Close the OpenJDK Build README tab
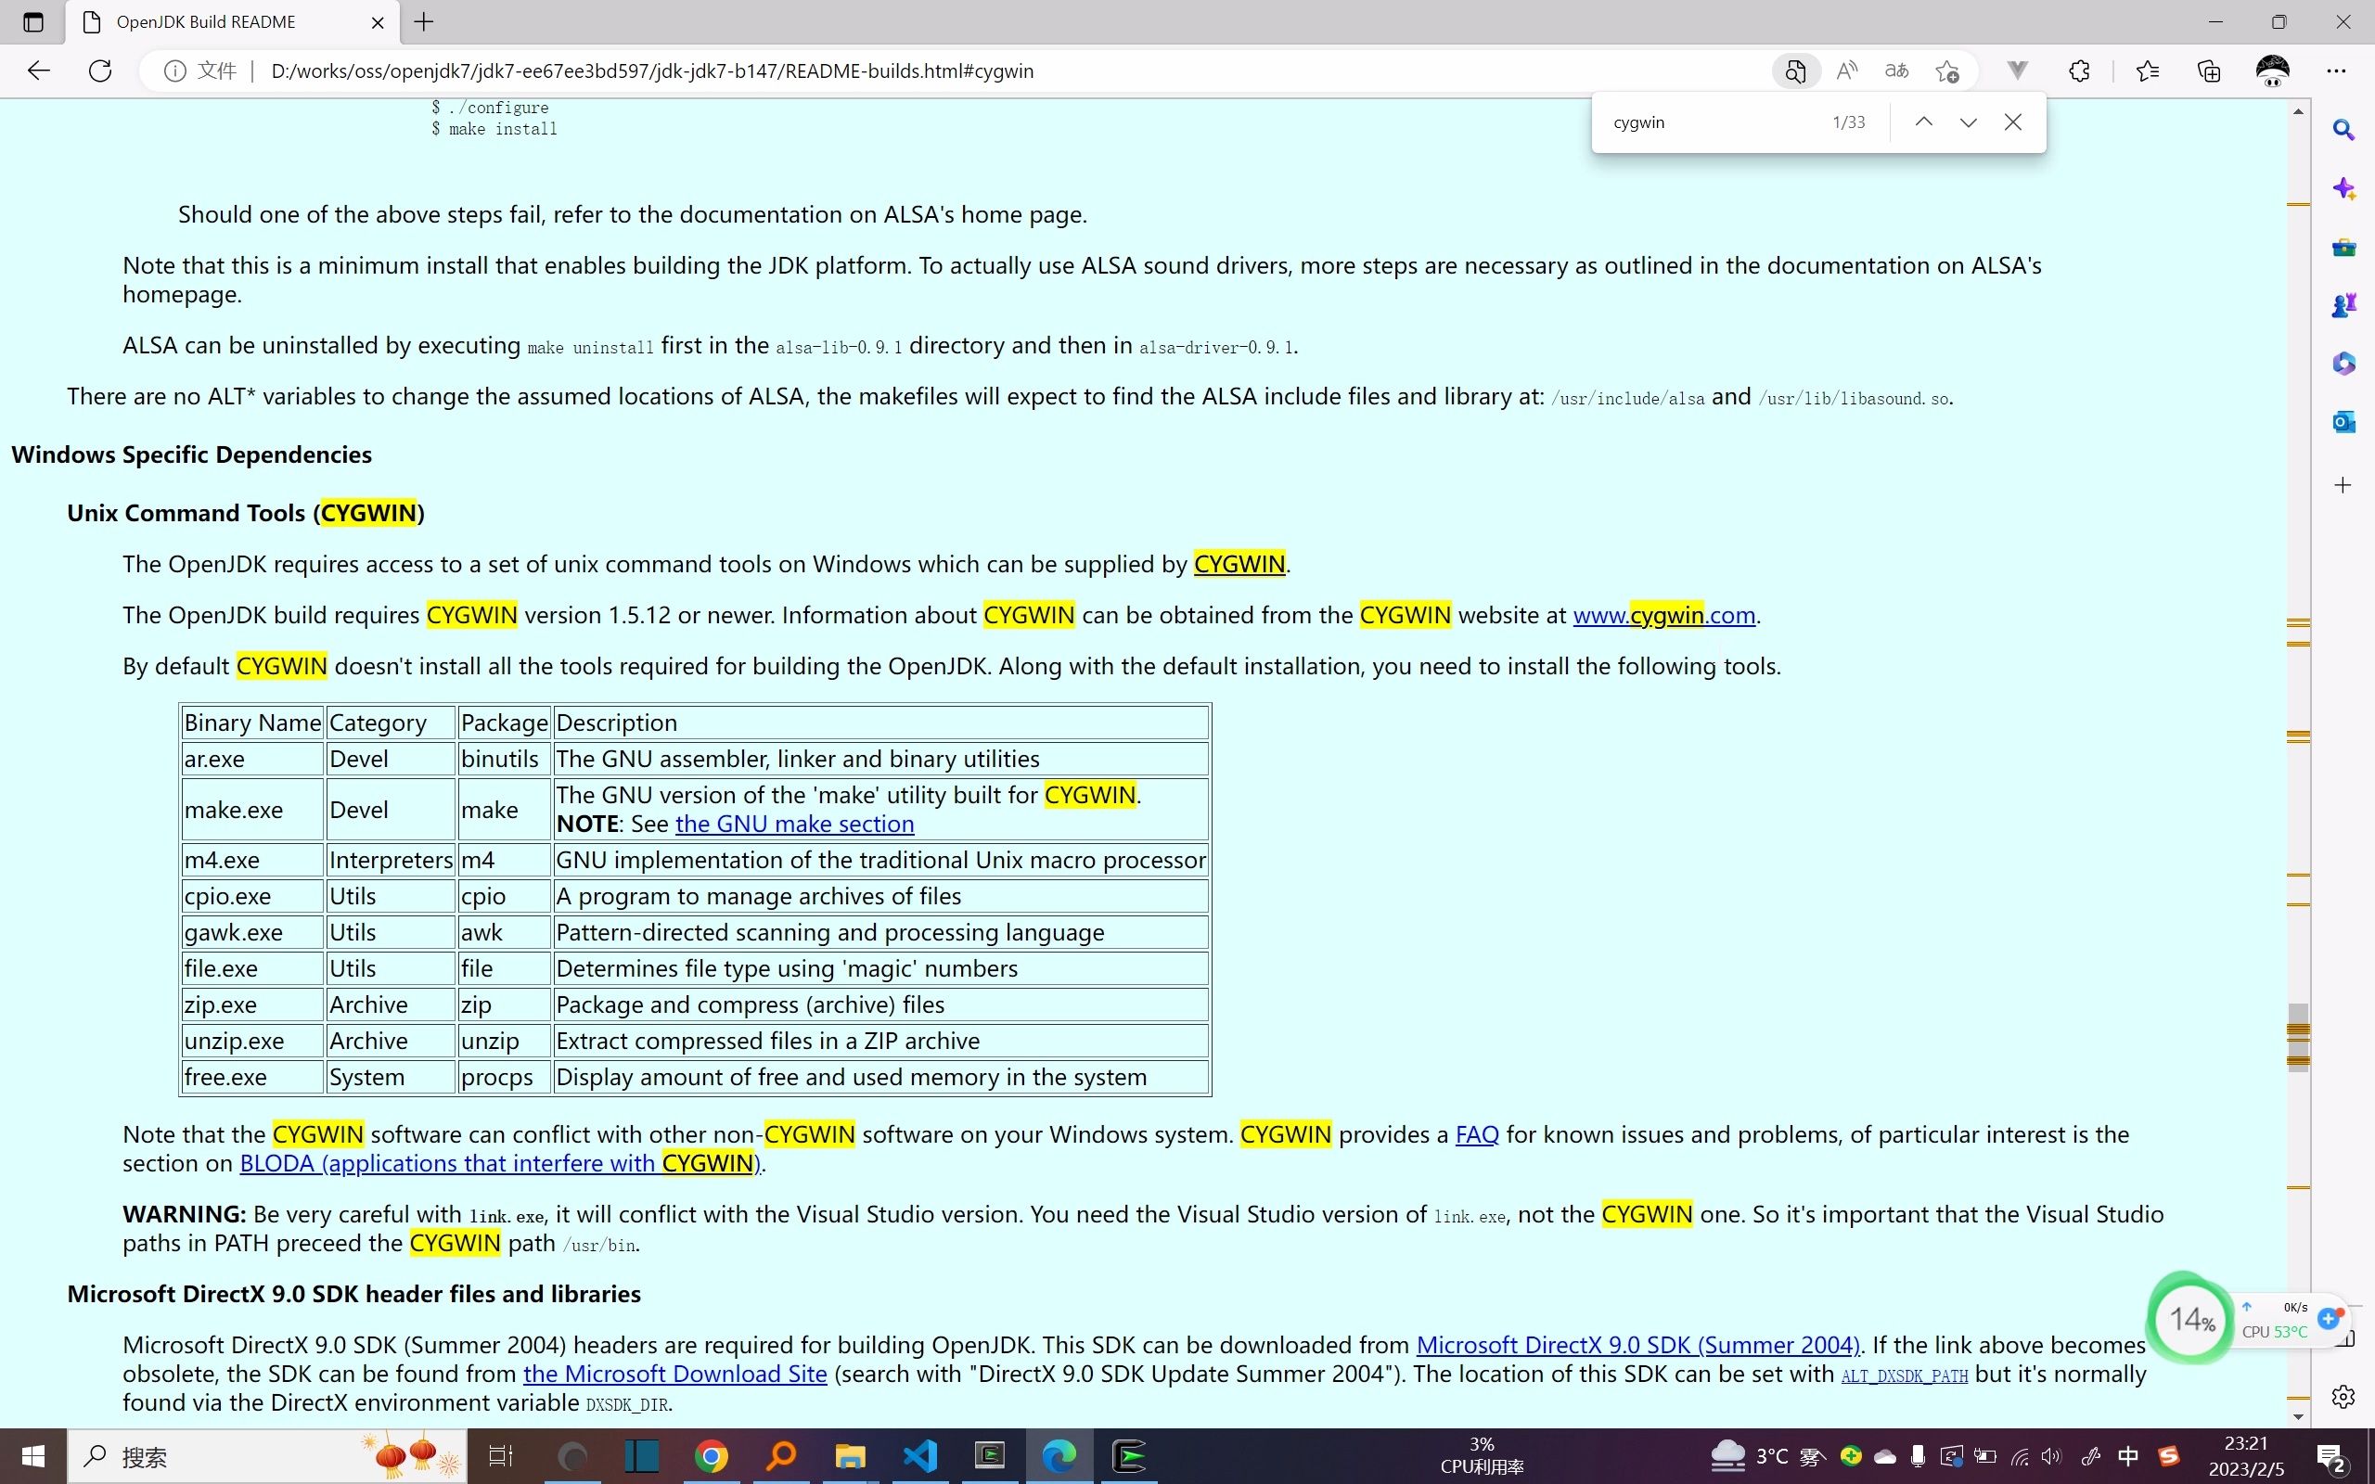This screenshot has width=2375, height=1484. (x=377, y=22)
